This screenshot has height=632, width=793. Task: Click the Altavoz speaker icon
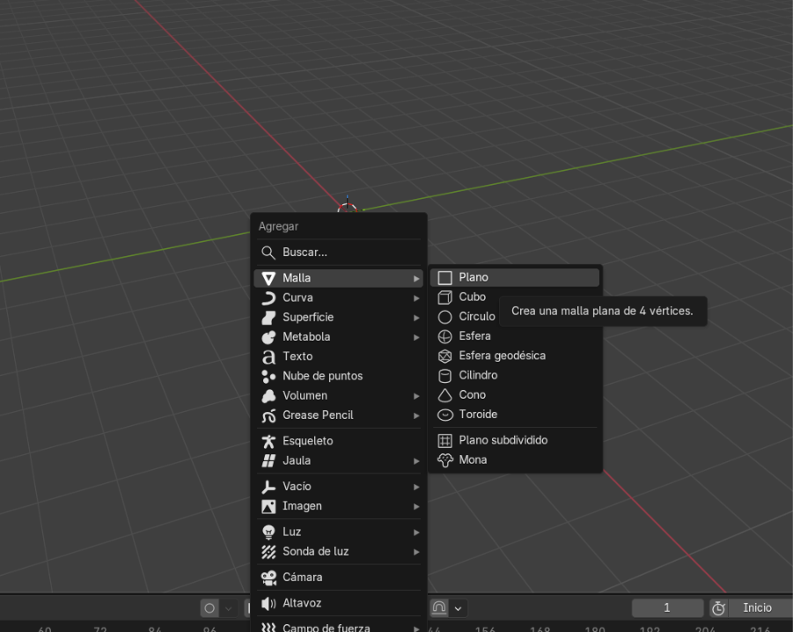[268, 604]
